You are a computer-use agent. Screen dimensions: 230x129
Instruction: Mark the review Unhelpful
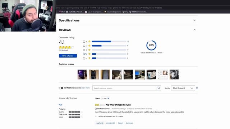110,123
